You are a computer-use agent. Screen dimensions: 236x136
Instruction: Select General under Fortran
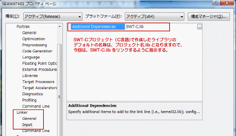point(29,33)
